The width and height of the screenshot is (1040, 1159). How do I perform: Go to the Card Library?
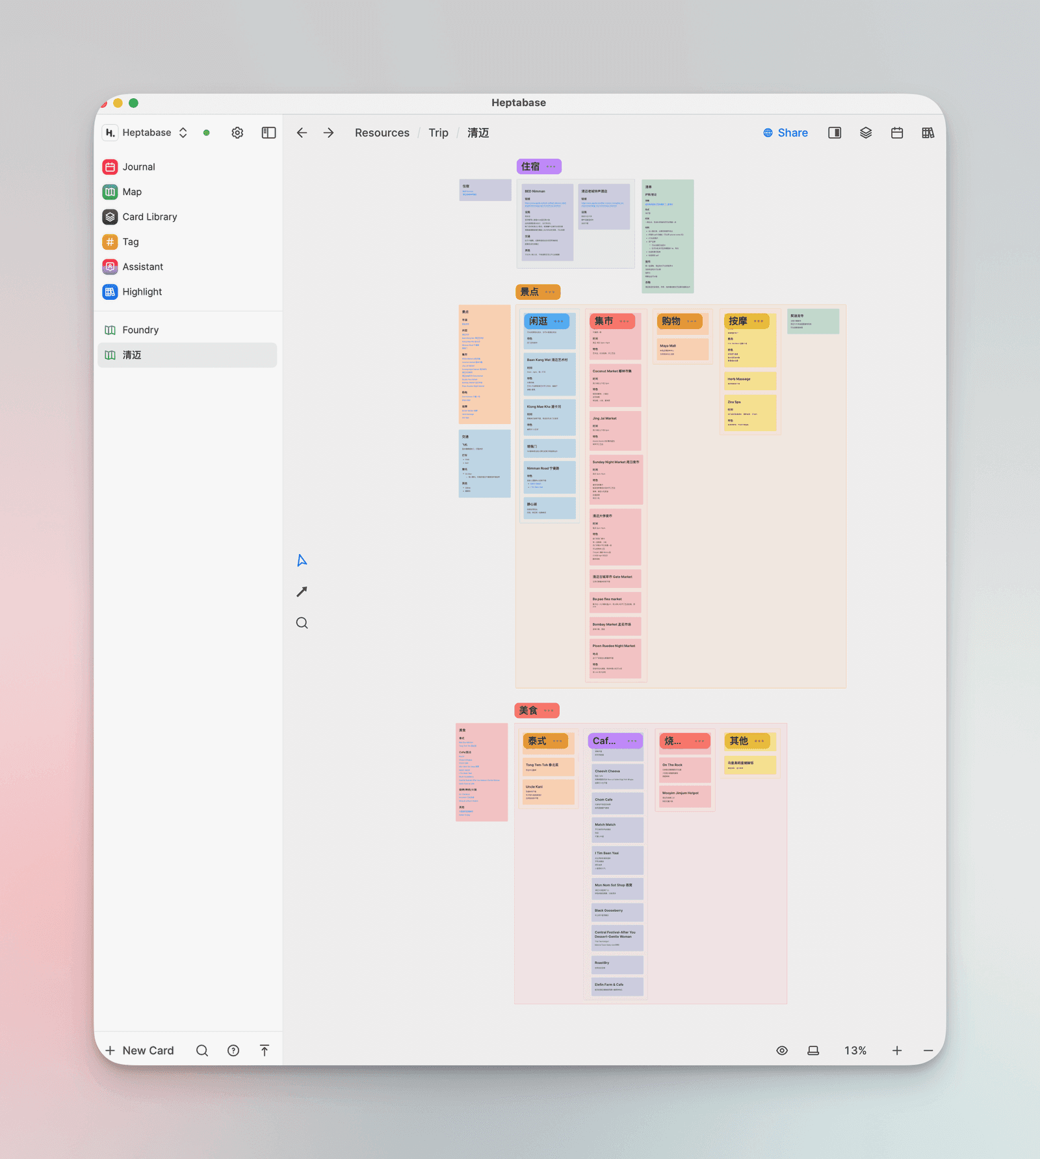149,217
